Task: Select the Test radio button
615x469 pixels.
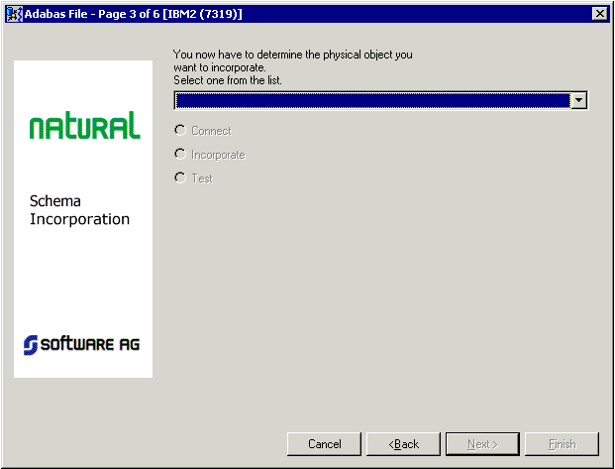Action: 179,177
